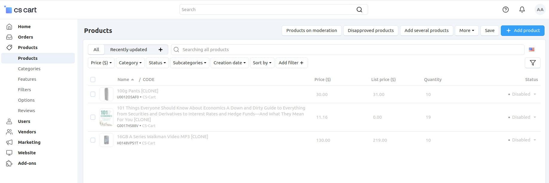549x183 pixels.
Task: Open the AA user account avatar
Action: [540, 10]
